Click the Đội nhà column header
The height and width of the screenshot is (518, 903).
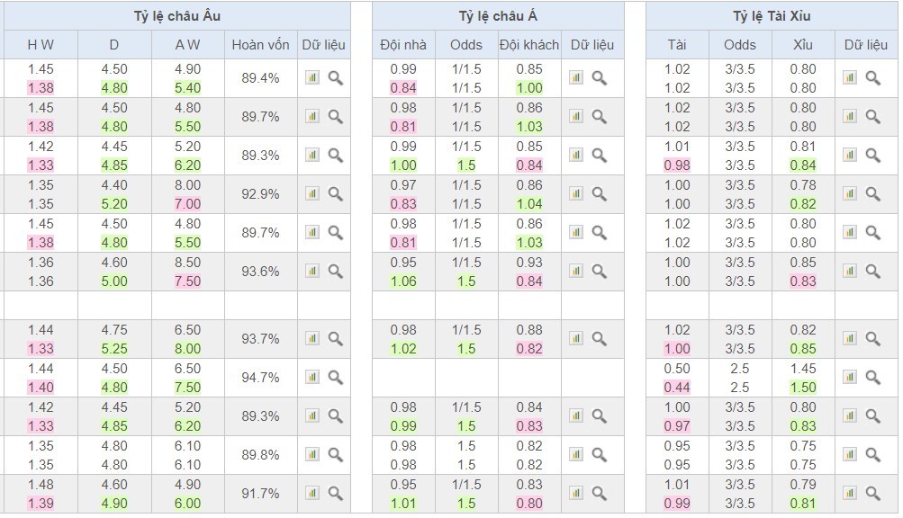click(x=403, y=44)
